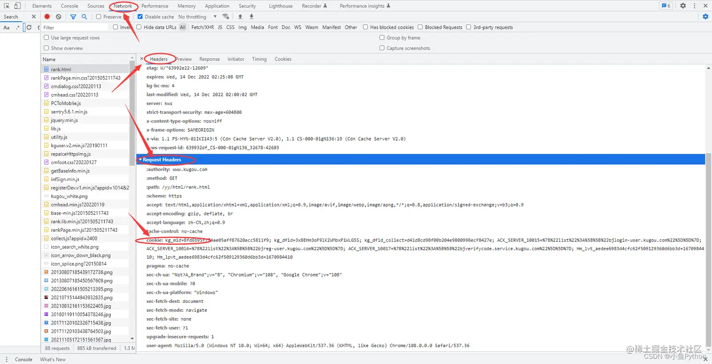Click the 20160119110054378246.jpg image icon
Viewport: 712px width, 364px height.
point(46,314)
